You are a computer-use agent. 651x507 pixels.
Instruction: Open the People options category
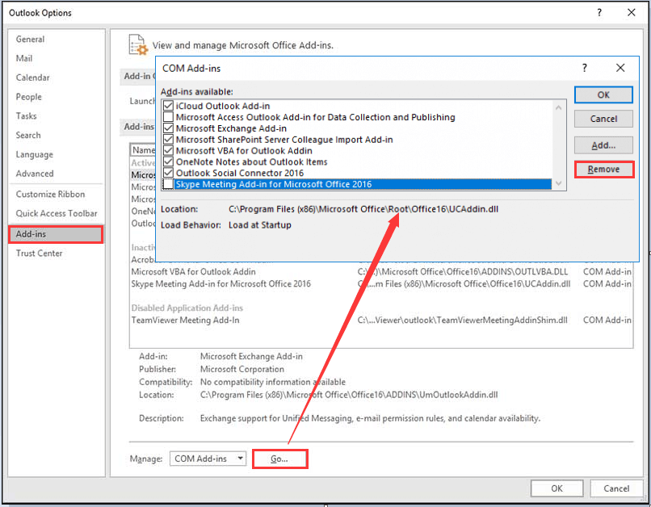pos(28,97)
